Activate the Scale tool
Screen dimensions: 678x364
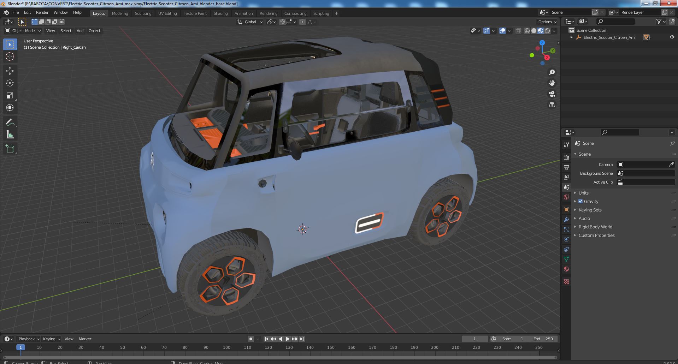10,96
